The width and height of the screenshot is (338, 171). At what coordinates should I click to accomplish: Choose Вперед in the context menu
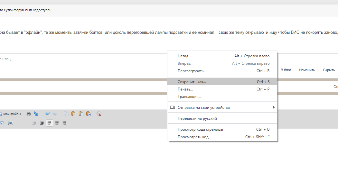[222, 63]
